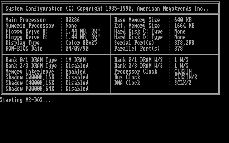
Task: Click the '3F8,2F8' serial port value
Action: [184, 43]
